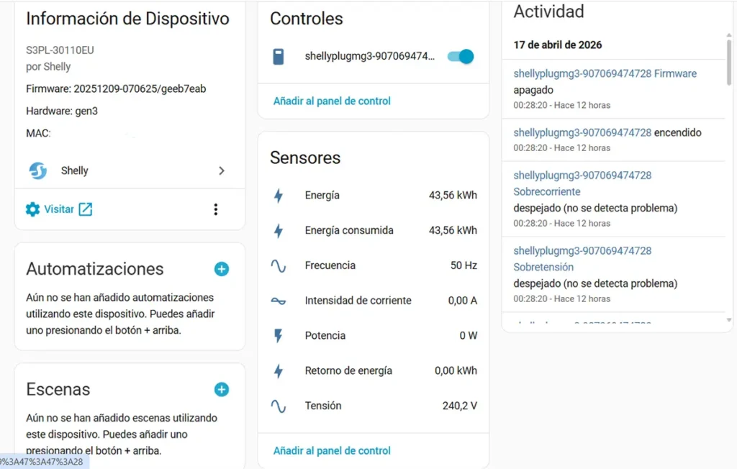Viewport: 737px width, 469px height.
Task: Add a scene with the plus icon
Action: click(222, 389)
